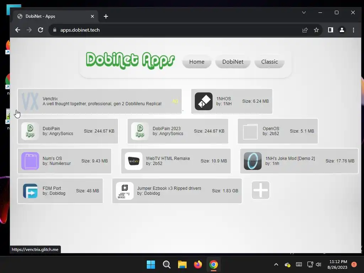The height and width of the screenshot is (273, 364).
Task: Bookmark this page with the star icon
Action: point(316,30)
